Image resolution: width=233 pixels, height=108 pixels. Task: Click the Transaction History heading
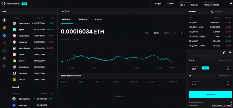(71, 76)
